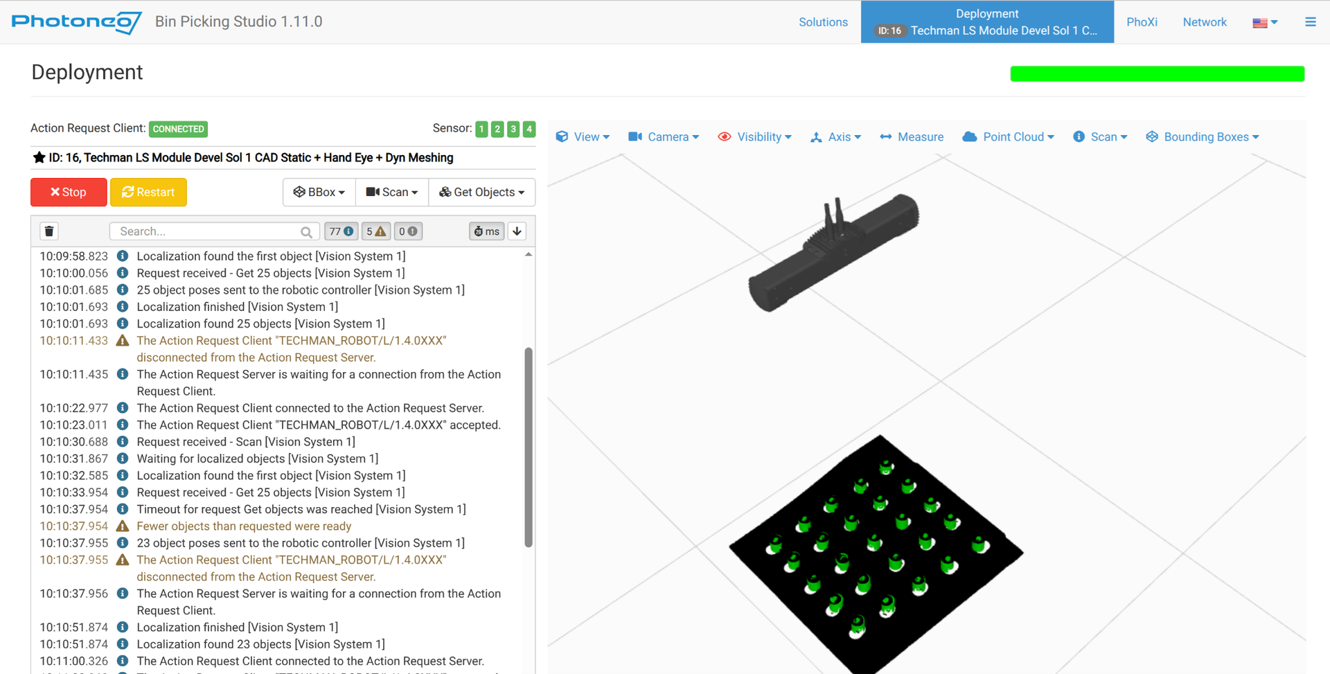Open the Visibility eye dropdown
The image size is (1330, 674).
754,137
